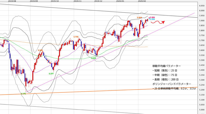Click the 5.600 price axis value
The image size is (206, 114).
point(202,50)
